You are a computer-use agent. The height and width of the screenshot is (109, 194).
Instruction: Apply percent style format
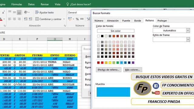point(77,19)
